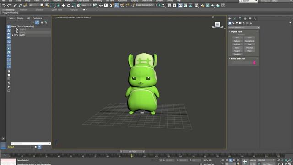
Task: Choose the Select Object tool
Action: click(42, 5)
